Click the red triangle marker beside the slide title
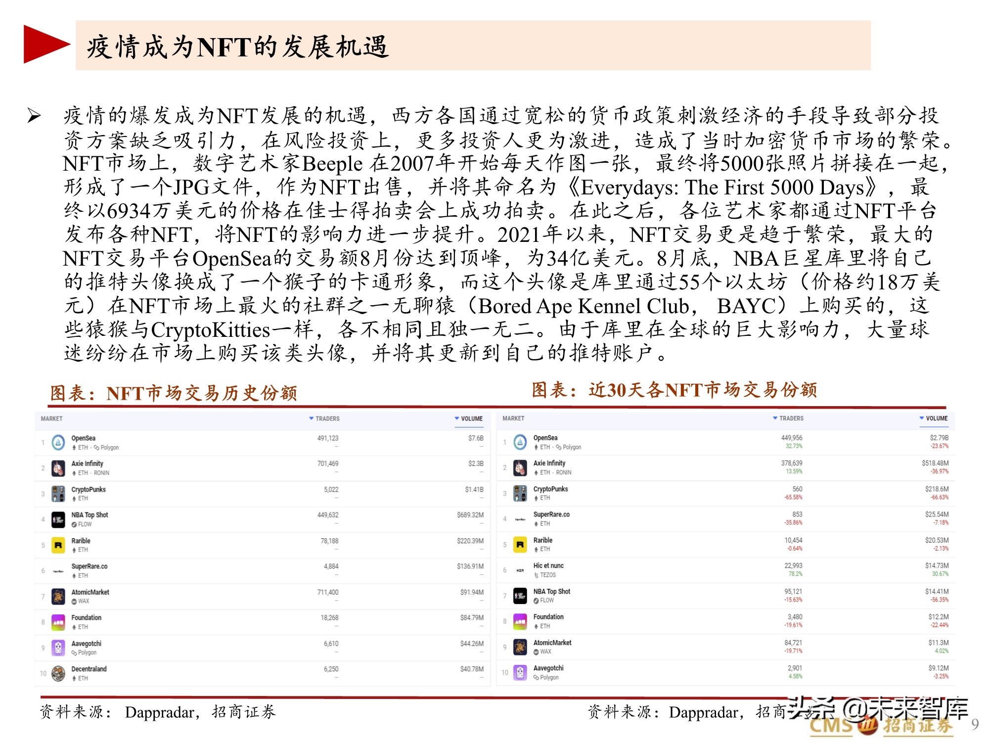This screenshot has width=989, height=742. (x=46, y=44)
